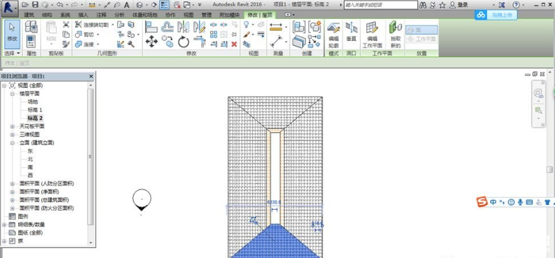Select the Offset tool icon
The image size is (555, 258).
pos(167,27)
